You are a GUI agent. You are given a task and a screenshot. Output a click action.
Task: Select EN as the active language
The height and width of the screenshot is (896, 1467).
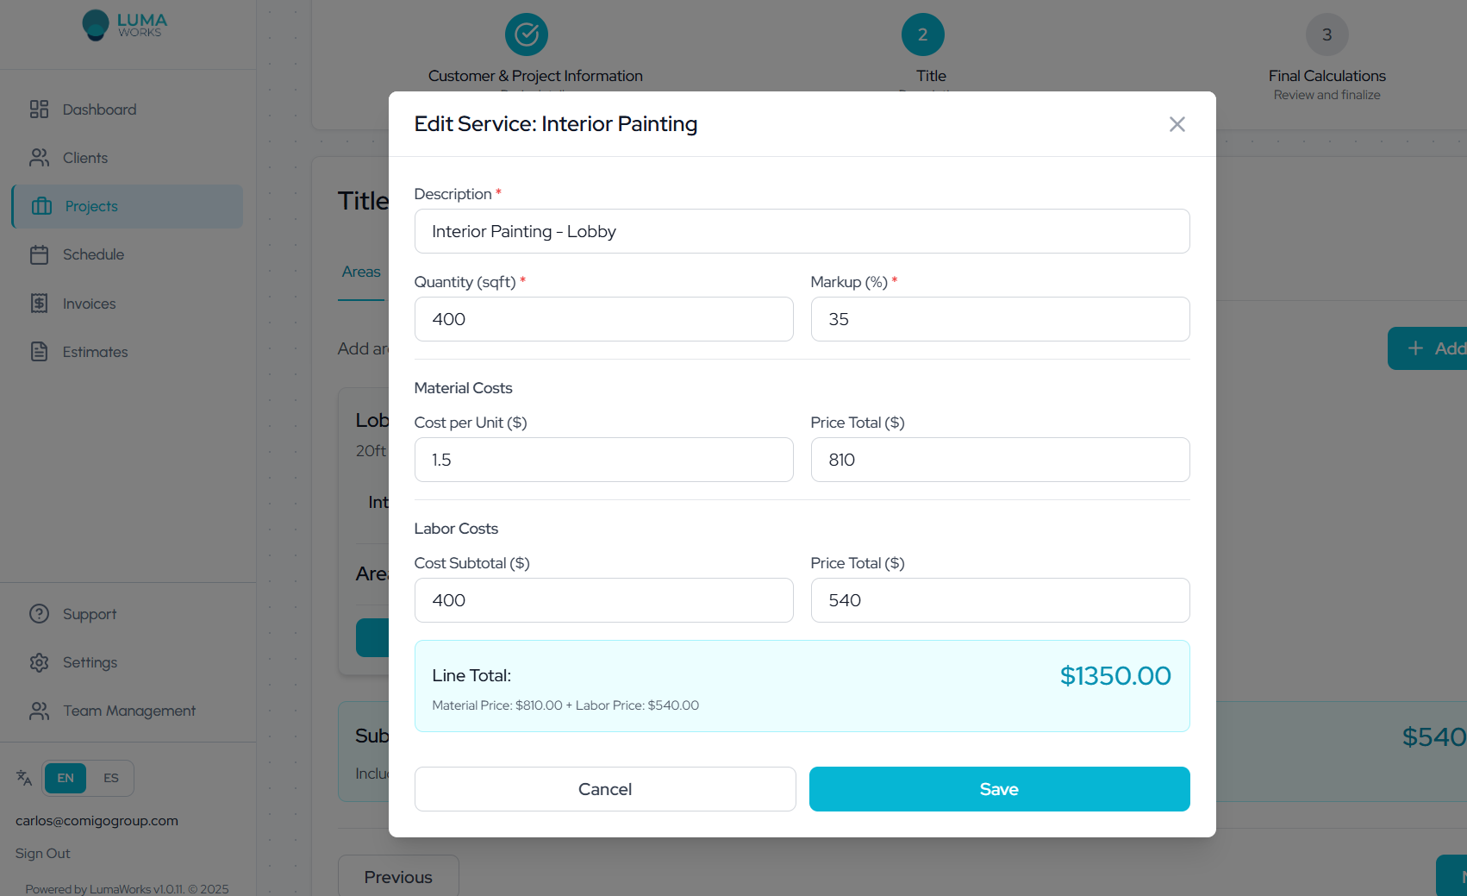coord(65,778)
